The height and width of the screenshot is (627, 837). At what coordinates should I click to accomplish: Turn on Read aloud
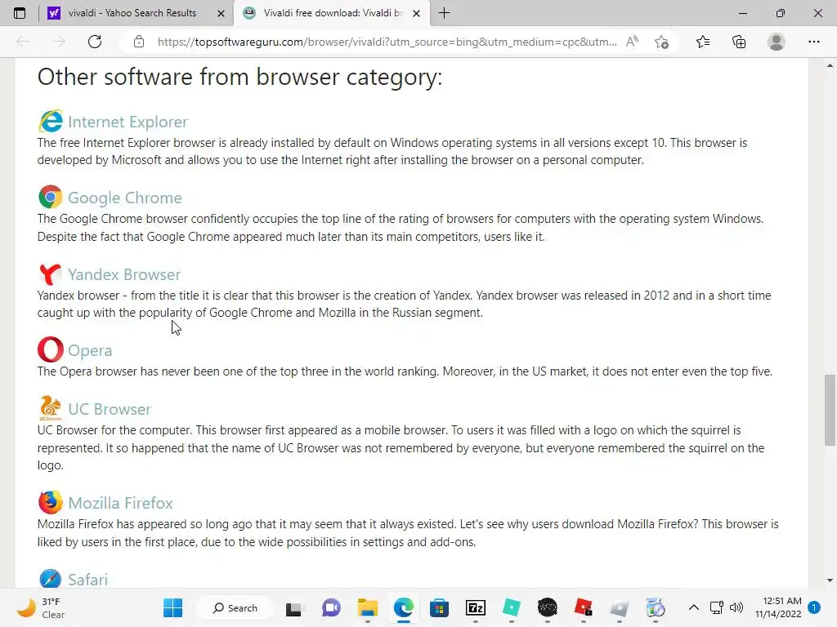(x=632, y=42)
